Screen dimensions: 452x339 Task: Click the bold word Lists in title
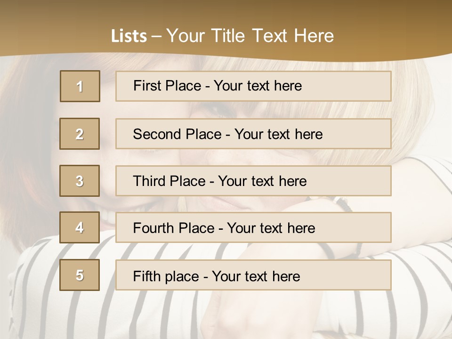[x=129, y=36]
